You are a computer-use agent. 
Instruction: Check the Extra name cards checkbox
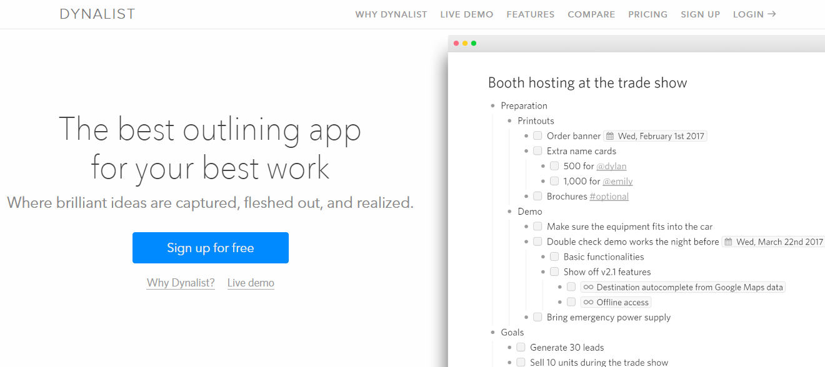coord(537,150)
